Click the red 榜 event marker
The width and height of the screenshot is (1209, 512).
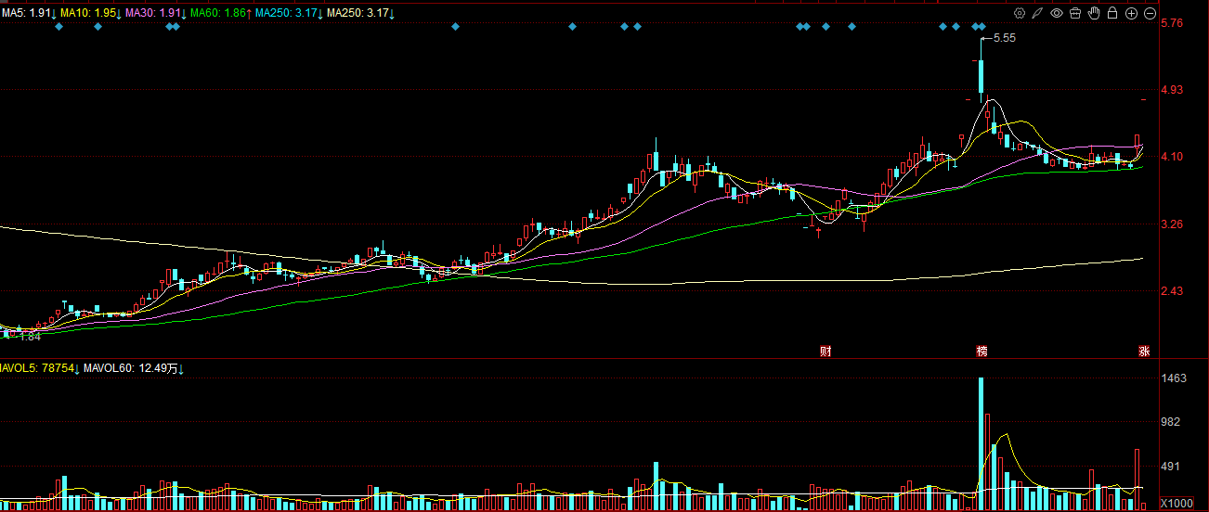981,351
